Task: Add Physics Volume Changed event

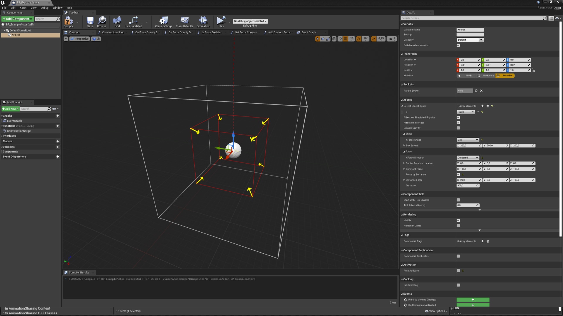Action: click(473, 300)
